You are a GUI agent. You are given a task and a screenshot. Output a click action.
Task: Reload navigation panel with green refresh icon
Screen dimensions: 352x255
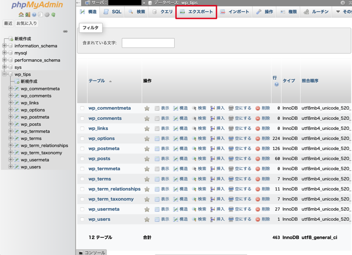coord(53,14)
